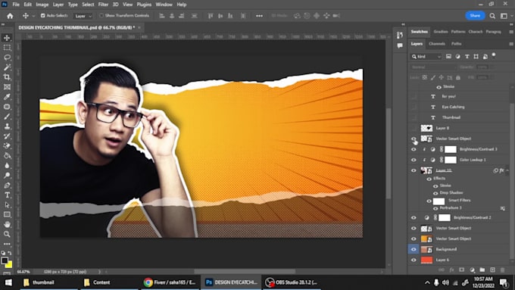This screenshot has height=290, width=515.
Task: Select the Horizontal Type tool
Action: point(7,195)
